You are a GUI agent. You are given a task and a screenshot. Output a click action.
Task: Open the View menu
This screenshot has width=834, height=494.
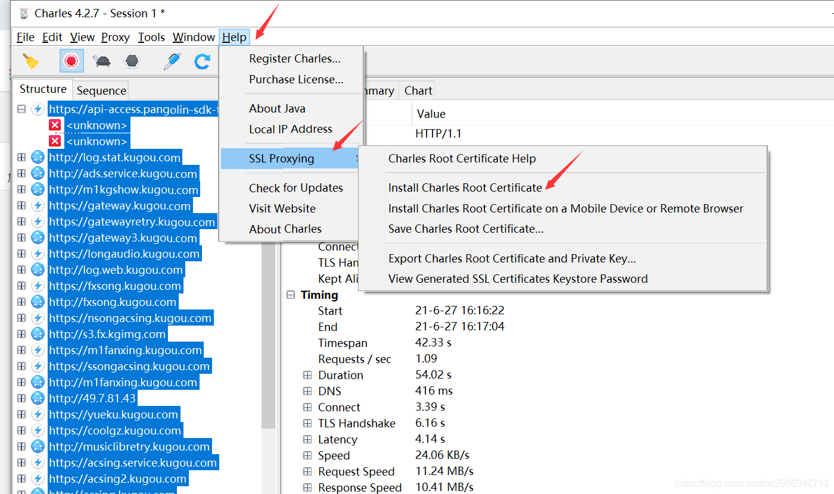[x=82, y=37]
